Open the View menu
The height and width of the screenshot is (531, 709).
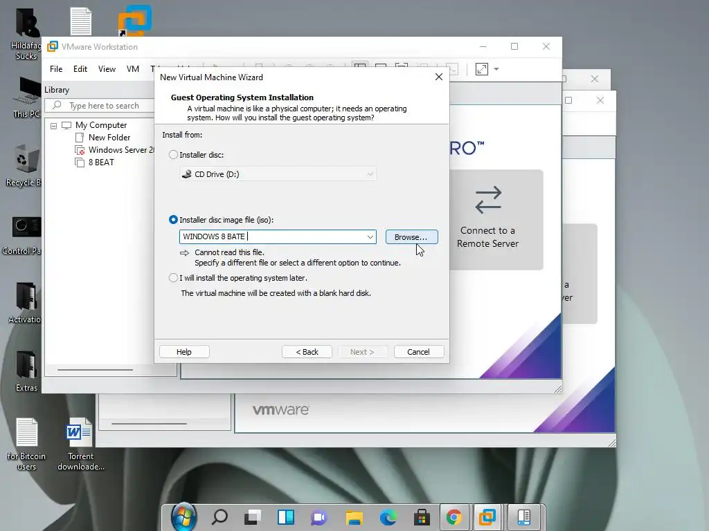coord(107,69)
